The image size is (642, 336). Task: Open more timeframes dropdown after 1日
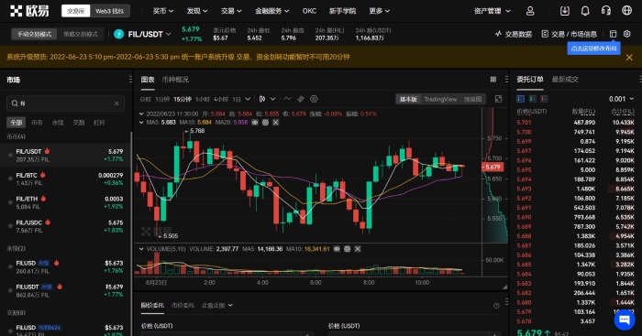click(248, 99)
